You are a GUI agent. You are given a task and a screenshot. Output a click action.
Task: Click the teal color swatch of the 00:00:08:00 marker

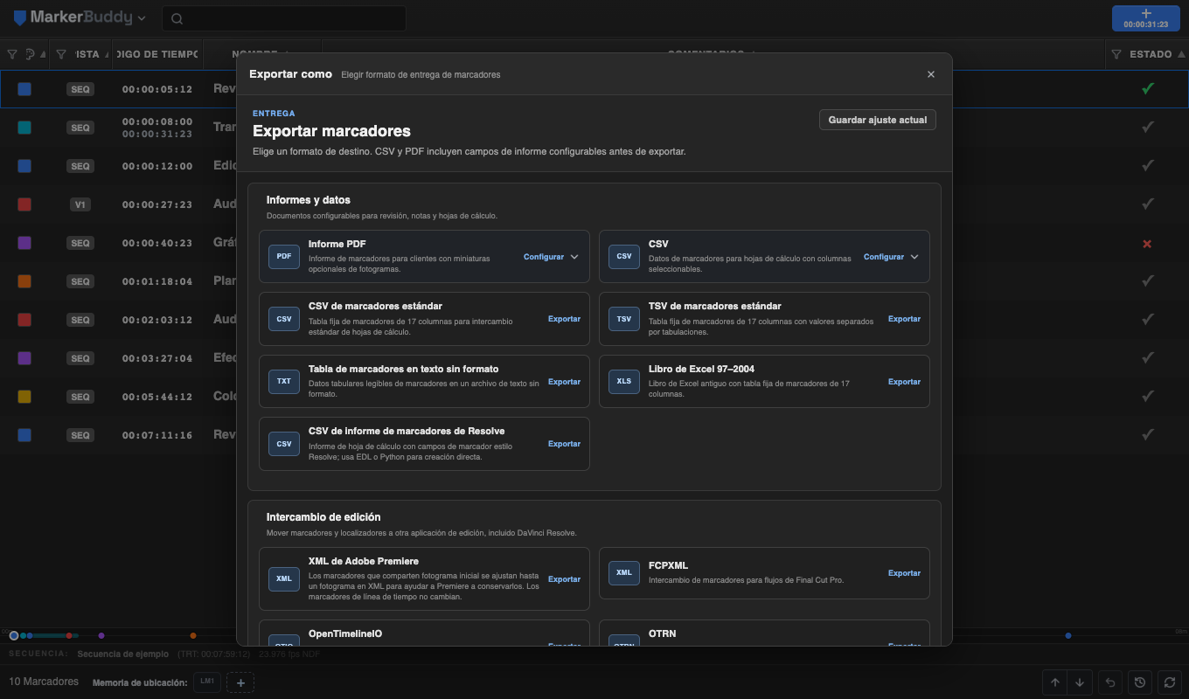pyautogui.click(x=24, y=128)
